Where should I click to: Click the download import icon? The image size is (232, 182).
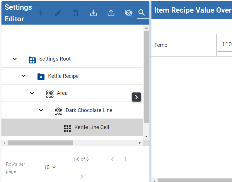pyautogui.click(x=93, y=13)
